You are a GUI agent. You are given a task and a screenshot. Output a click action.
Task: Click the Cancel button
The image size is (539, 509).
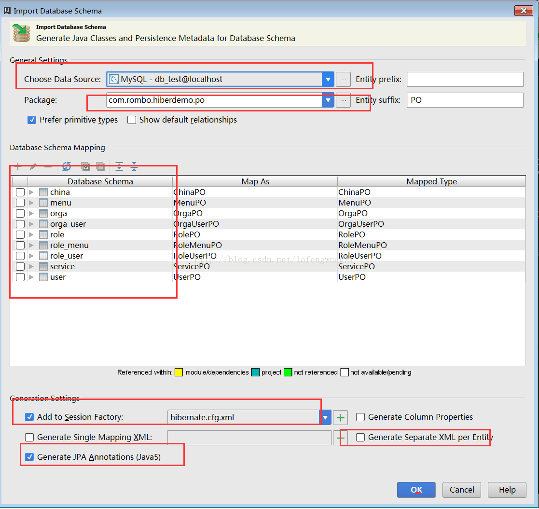(x=462, y=490)
